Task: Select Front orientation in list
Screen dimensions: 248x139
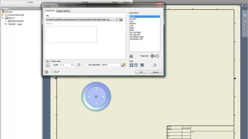Action: coord(145,17)
